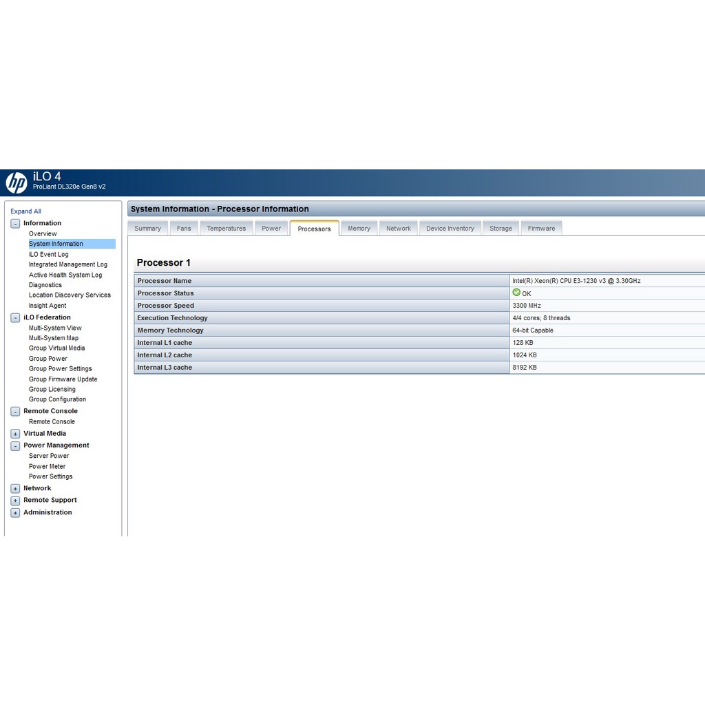Click the green Processor Status OK icon
Image resolution: width=705 pixels, height=705 pixels.
pyautogui.click(x=516, y=293)
